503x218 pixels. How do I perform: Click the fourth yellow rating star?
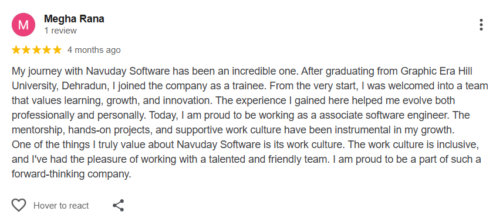47,50
